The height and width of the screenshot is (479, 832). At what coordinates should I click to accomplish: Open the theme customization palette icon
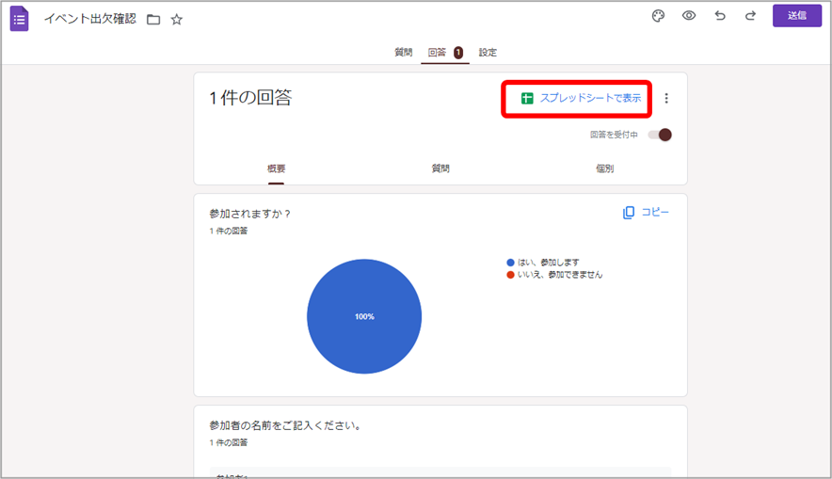pyautogui.click(x=658, y=16)
